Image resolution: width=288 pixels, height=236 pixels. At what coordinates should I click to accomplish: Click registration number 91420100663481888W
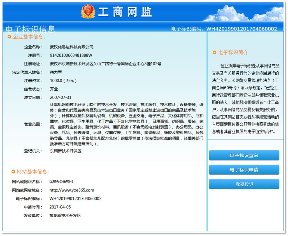coord(71,55)
